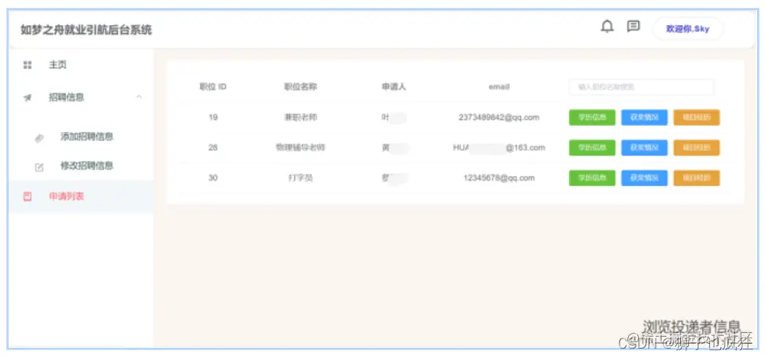The image size is (765, 358).
Task: Click email 12345678@qq.com
Action: pyautogui.click(x=499, y=178)
